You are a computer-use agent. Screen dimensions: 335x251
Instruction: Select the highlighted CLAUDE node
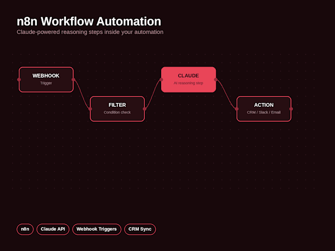pos(188,80)
